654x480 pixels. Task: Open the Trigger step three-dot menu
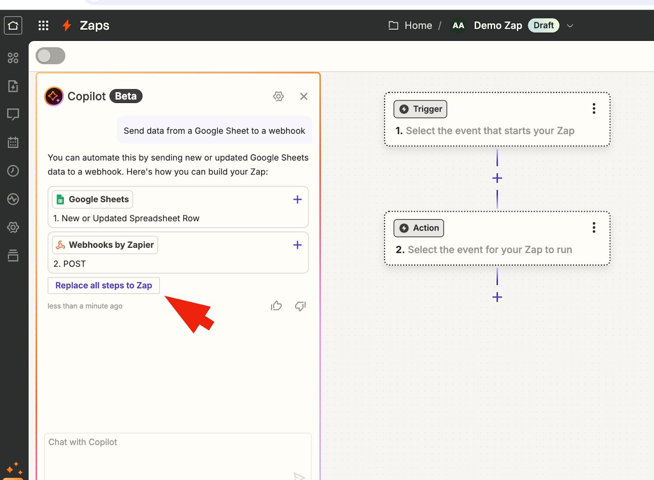point(594,109)
